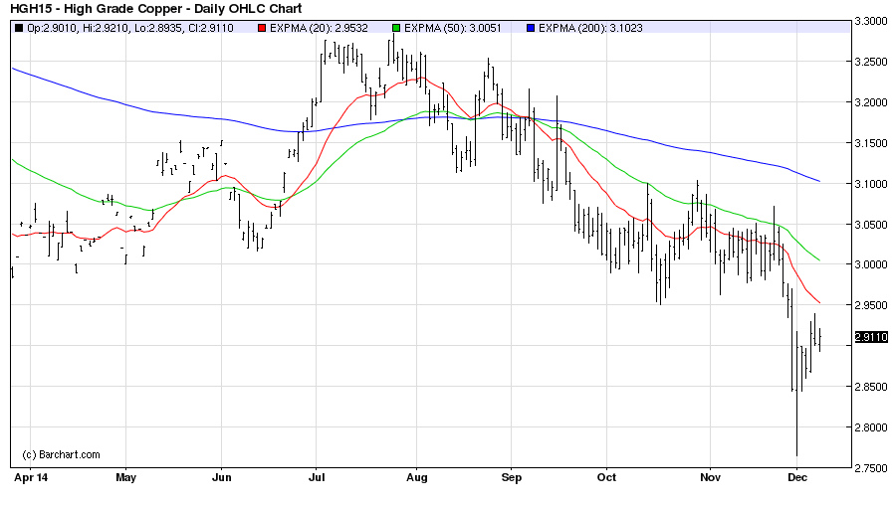Viewport: 896px width, 508px height.
Task: Click the 2.9110 current price marker
Action: click(871, 338)
